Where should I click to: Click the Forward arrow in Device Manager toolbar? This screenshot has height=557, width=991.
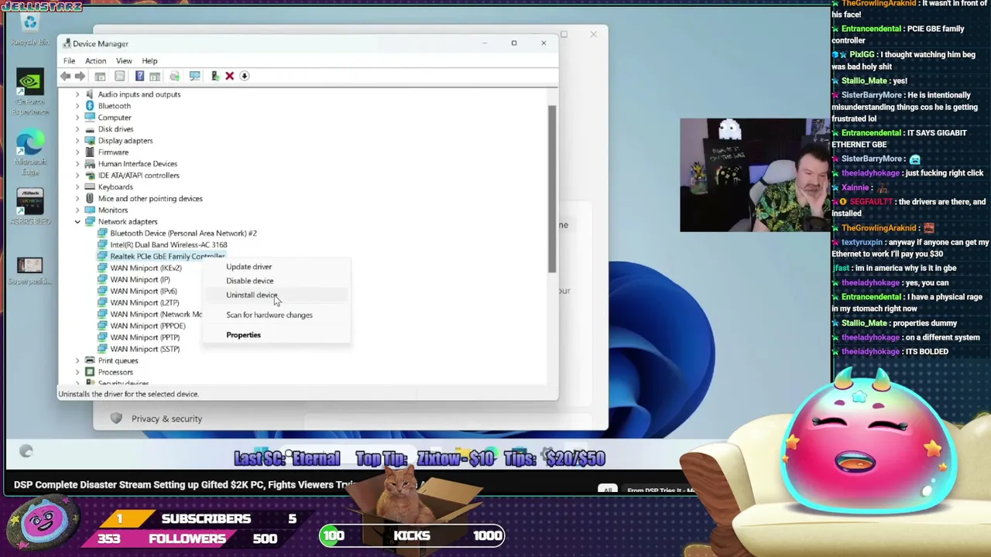[x=80, y=76]
